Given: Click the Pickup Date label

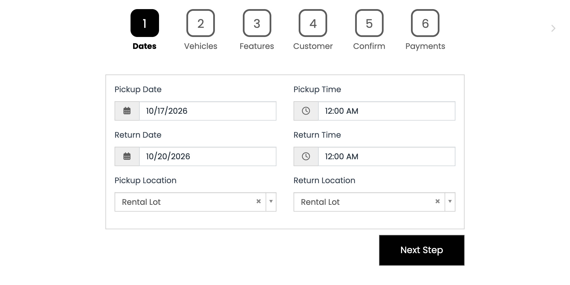Looking at the screenshot, I should [138, 90].
